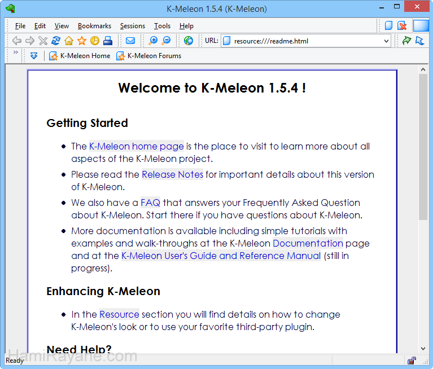Image resolution: width=433 pixels, height=369 pixels.
Task: Open bookmarks with the star icon
Action: tap(82, 41)
